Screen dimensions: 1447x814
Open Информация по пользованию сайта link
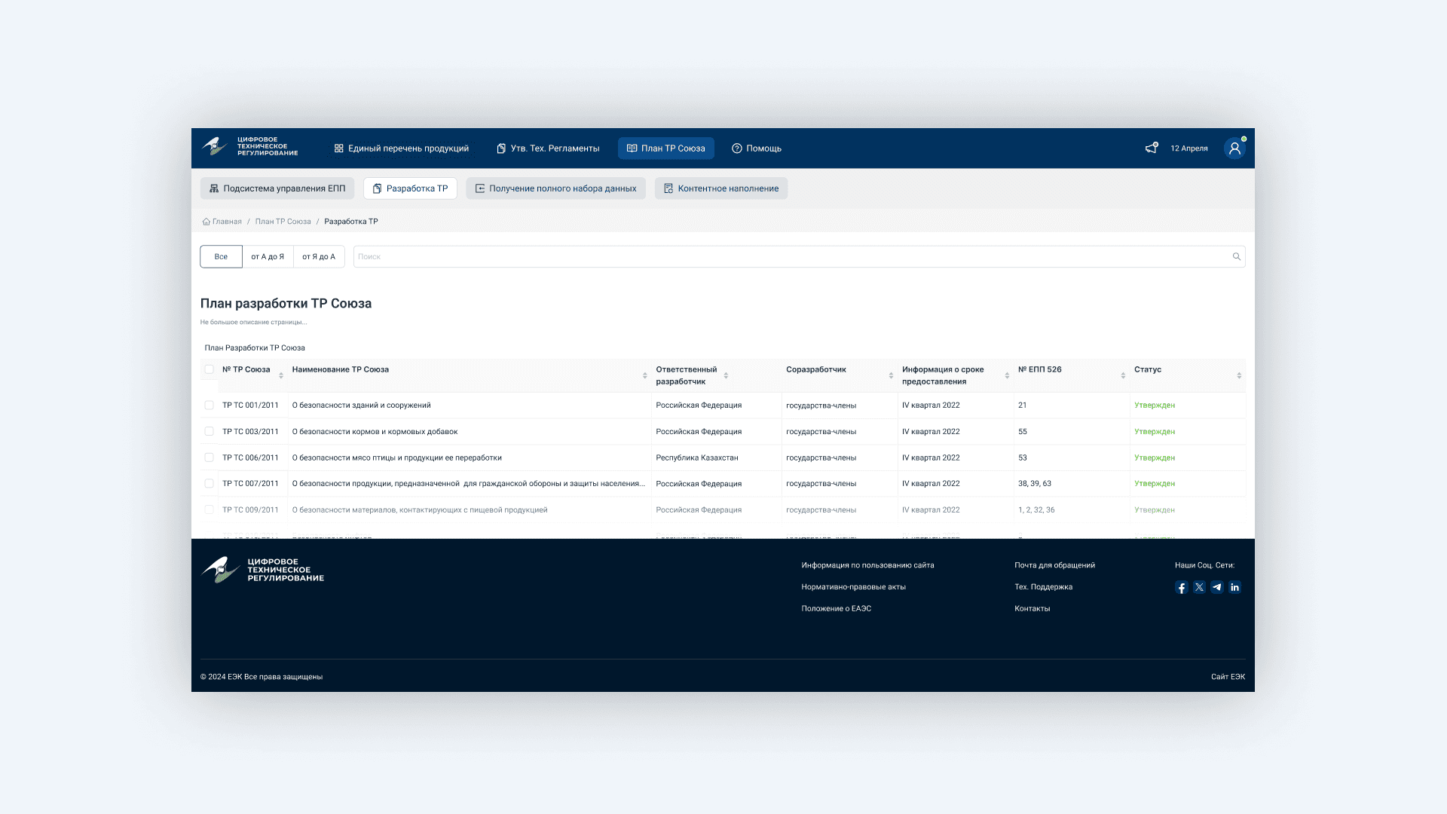(867, 565)
